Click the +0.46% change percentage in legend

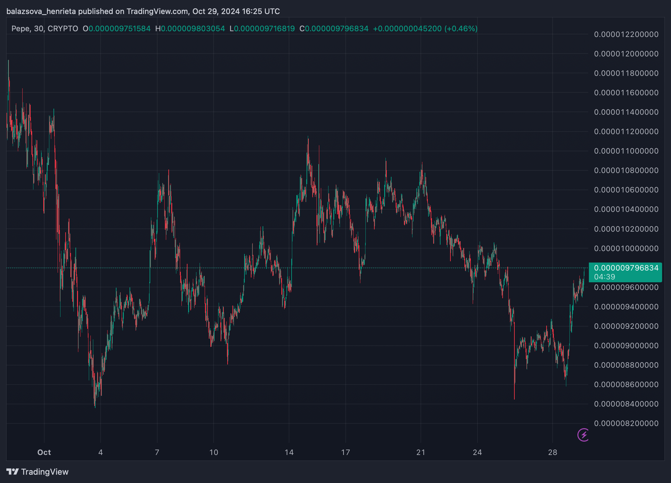click(x=461, y=29)
